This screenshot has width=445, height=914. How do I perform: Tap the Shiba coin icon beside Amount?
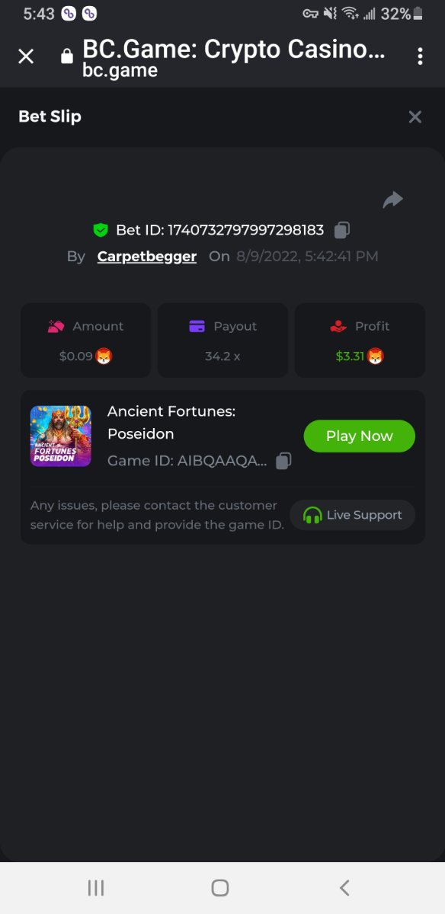104,356
